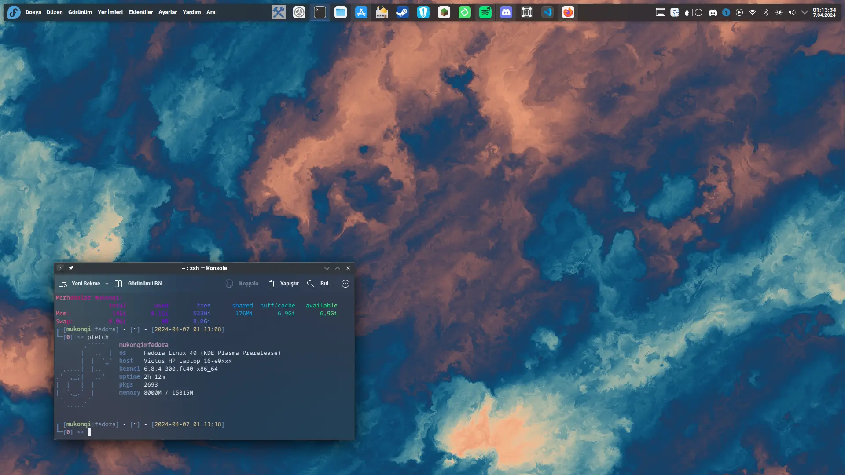Image resolution: width=845 pixels, height=475 pixels.
Task: Open the blue marble tray applet
Action: 675,12
